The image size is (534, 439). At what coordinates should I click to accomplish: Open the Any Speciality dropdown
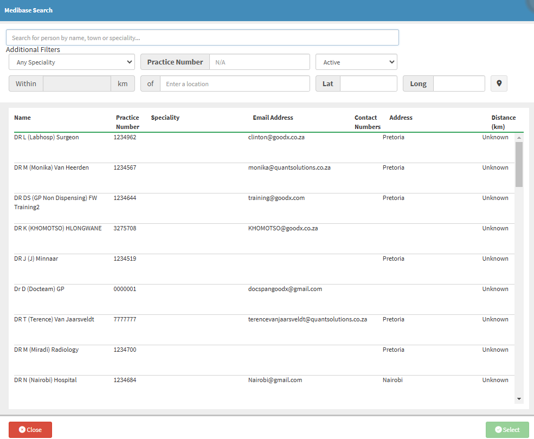pyautogui.click(x=72, y=62)
